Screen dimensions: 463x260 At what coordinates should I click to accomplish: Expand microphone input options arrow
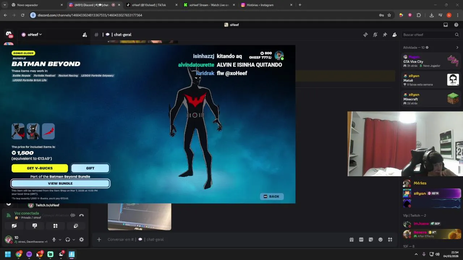[x=60, y=239]
